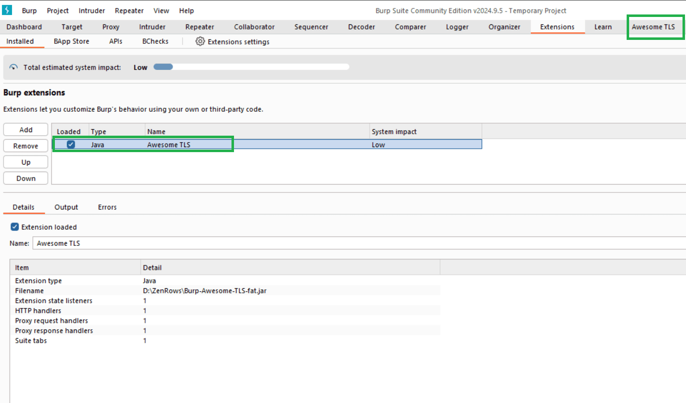
Task: Sort by the Name column header
Action: (x=257, y=132)
